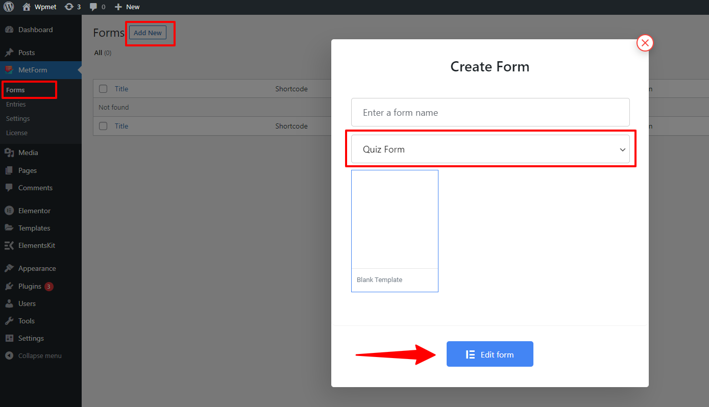This screenshot has height=407, width=709.
Task: Click the WordPress logo icon
Action: 9,7
